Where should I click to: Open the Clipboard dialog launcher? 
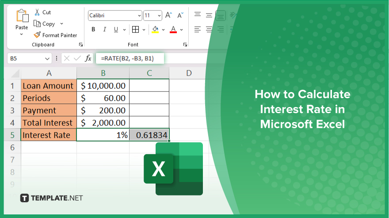pos(80,44)
